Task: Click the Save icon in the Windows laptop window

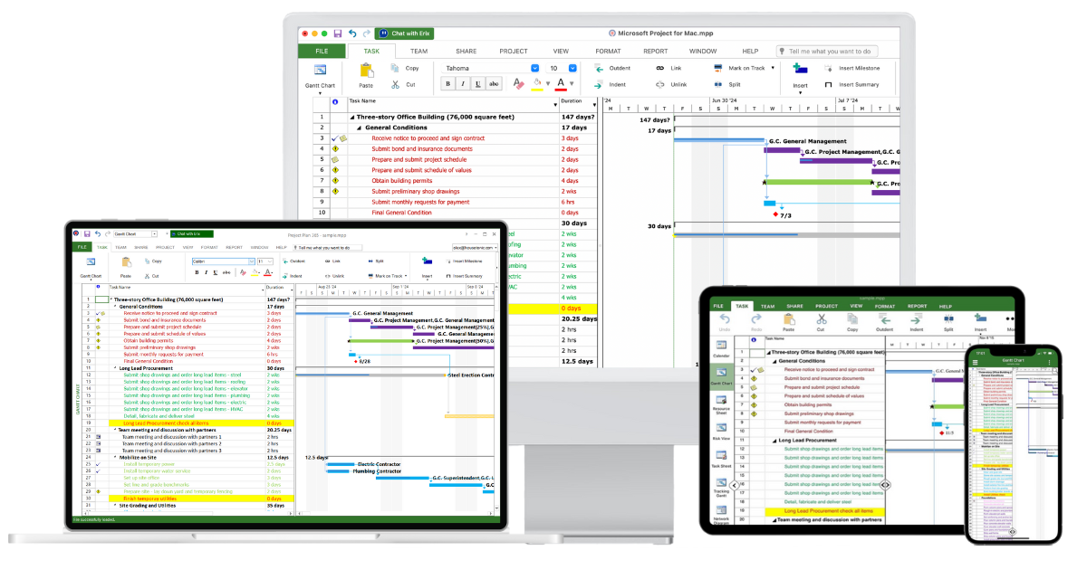Action: (88, 234)
